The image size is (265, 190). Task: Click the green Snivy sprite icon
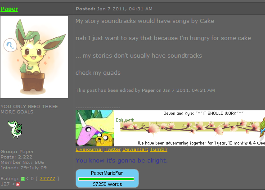tap(15, 130)
